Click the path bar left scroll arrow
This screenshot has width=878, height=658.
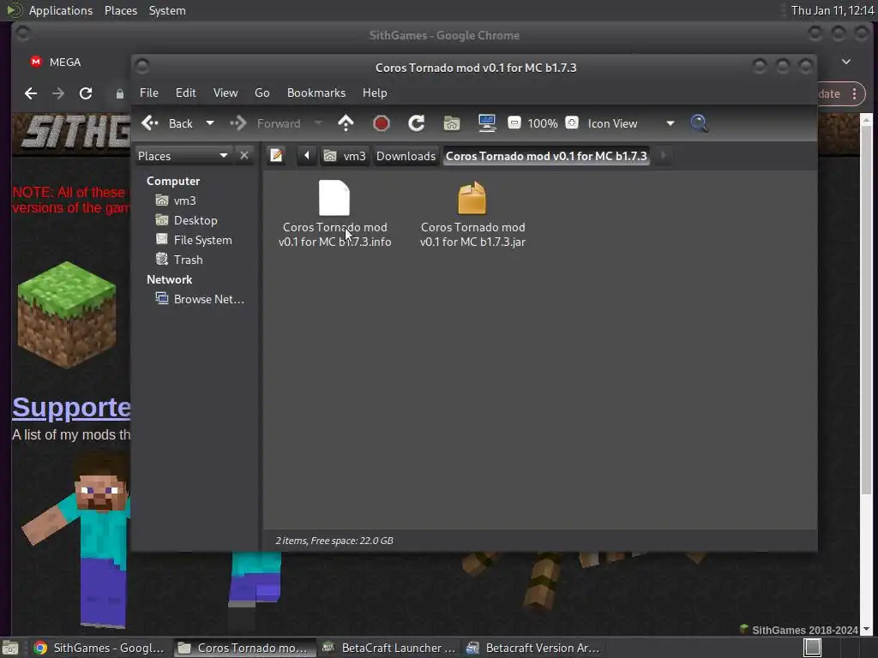[x=306, y=156]
